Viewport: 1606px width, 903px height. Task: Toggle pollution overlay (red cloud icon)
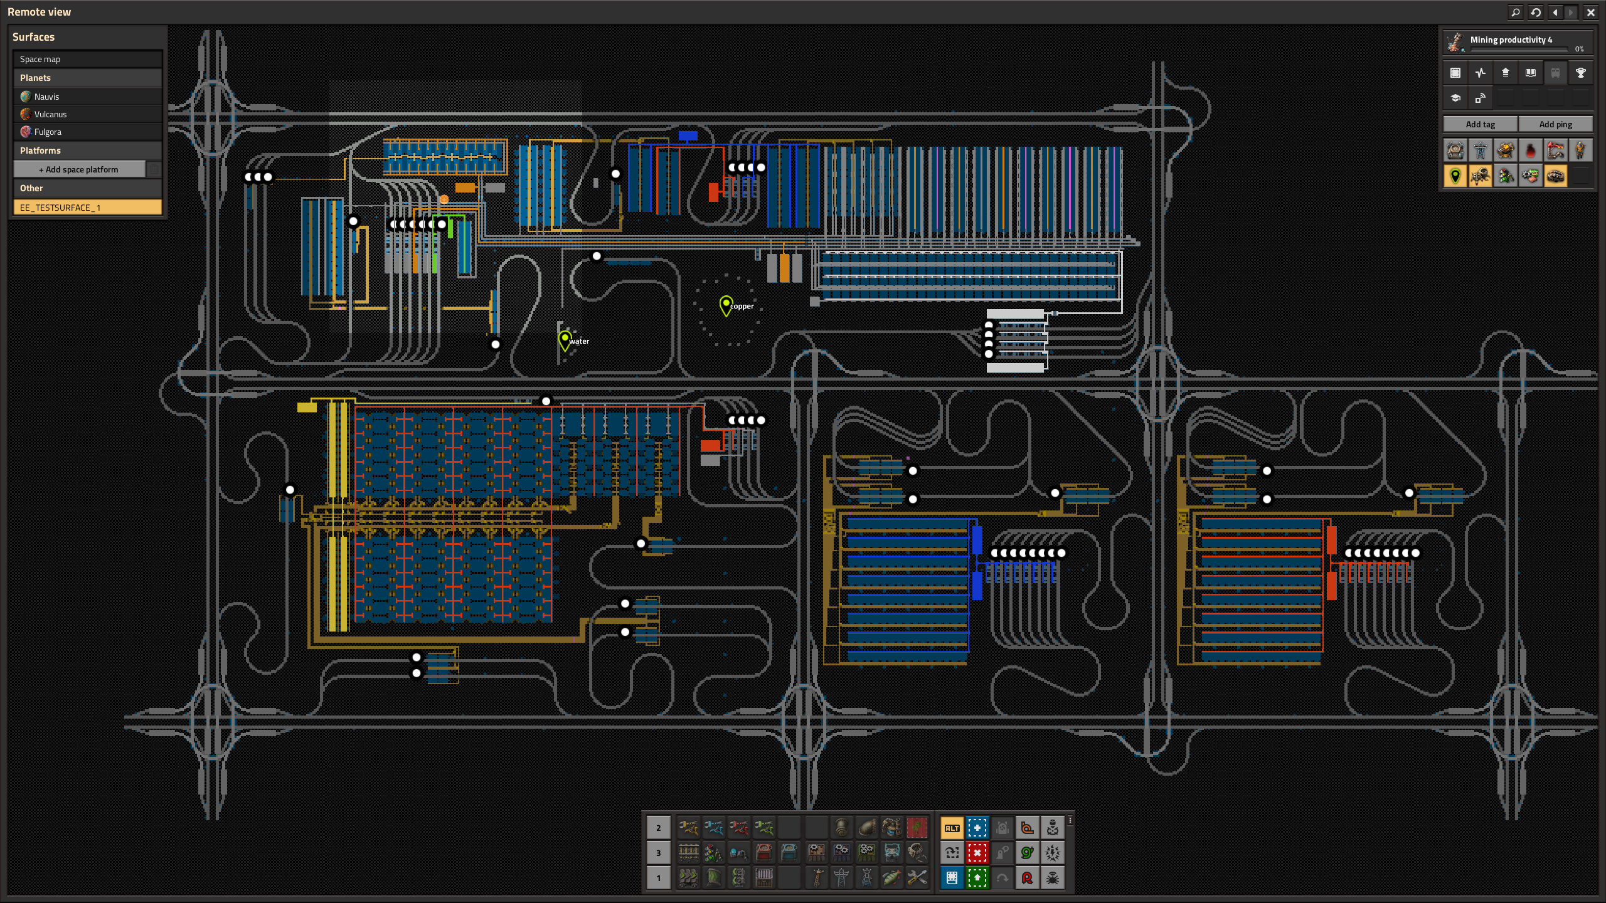(x=1531, y=150)
